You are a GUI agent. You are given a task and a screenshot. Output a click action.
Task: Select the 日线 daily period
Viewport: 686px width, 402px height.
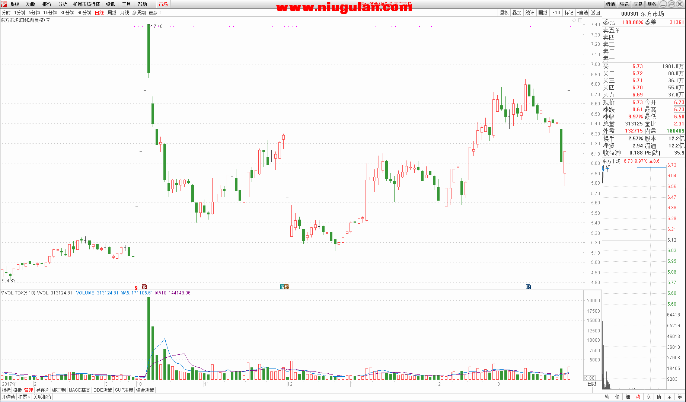point(99,13)
